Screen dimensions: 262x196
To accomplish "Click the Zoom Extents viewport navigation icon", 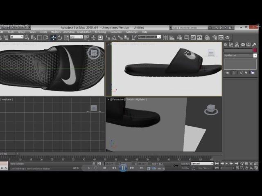I will coord(251,164).
